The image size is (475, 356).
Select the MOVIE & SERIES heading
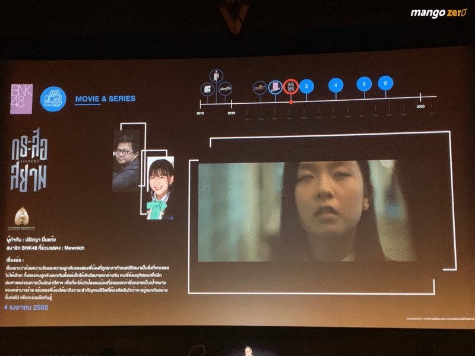click(105, 98)
